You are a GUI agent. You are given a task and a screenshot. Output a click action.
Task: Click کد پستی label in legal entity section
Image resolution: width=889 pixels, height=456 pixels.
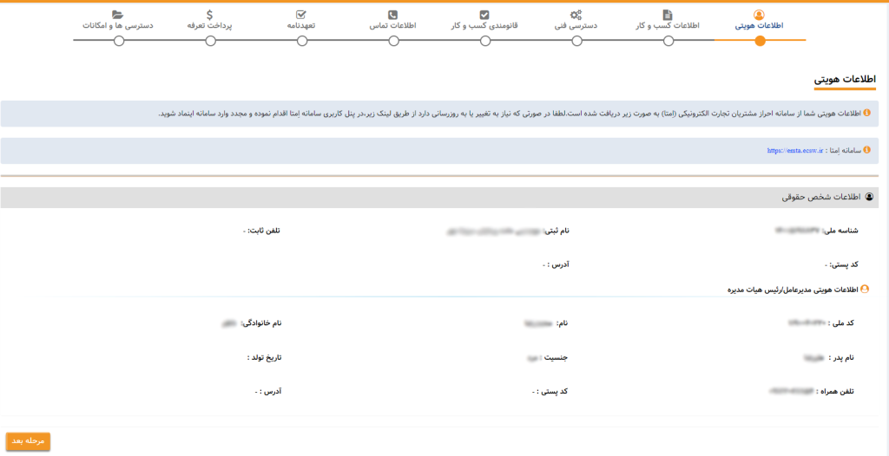pos(842,264)
